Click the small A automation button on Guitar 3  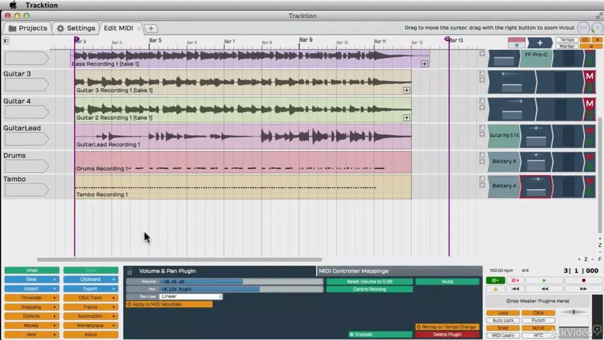(482, 73)
